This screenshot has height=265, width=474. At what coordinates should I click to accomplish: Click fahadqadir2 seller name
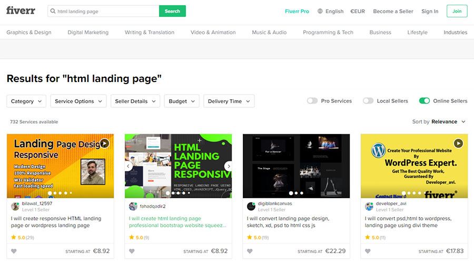pos(153,206)
